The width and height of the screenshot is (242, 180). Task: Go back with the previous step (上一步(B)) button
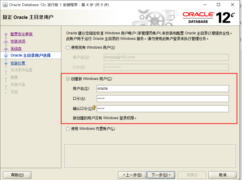tap(132, 175)
